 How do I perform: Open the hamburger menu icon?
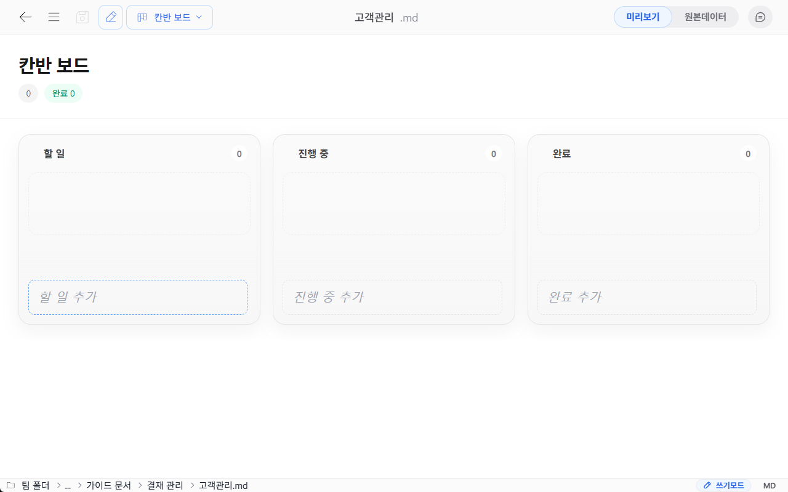tap(54, 17)
